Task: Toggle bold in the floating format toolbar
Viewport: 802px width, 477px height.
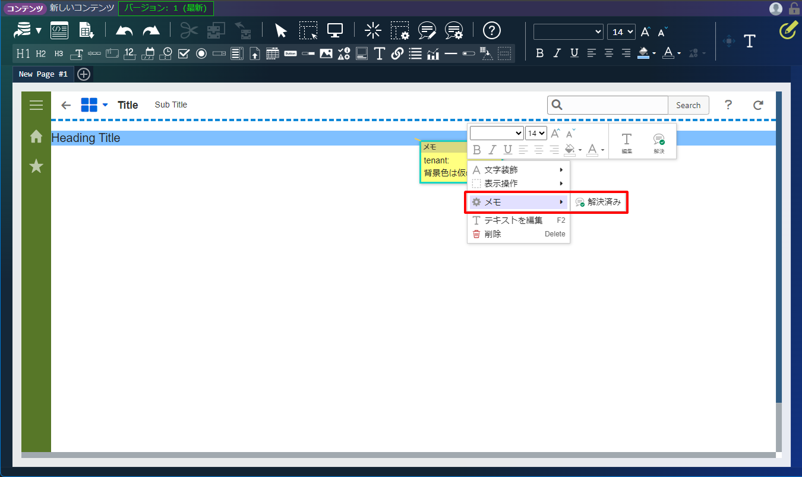Action: pos(476,150)
